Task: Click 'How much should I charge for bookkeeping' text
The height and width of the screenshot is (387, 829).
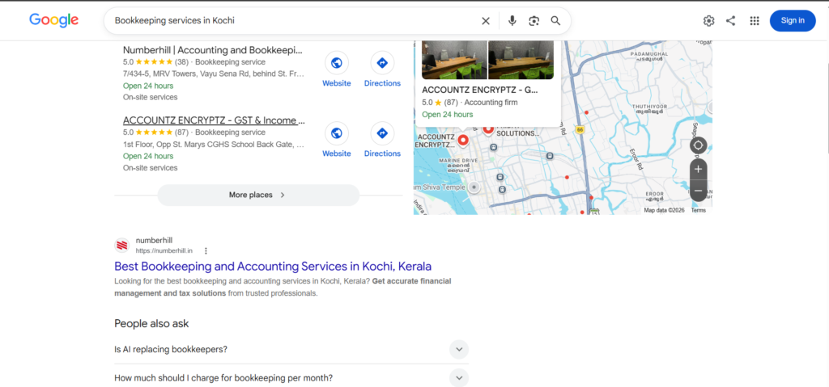Action: (x=223, y=378)
